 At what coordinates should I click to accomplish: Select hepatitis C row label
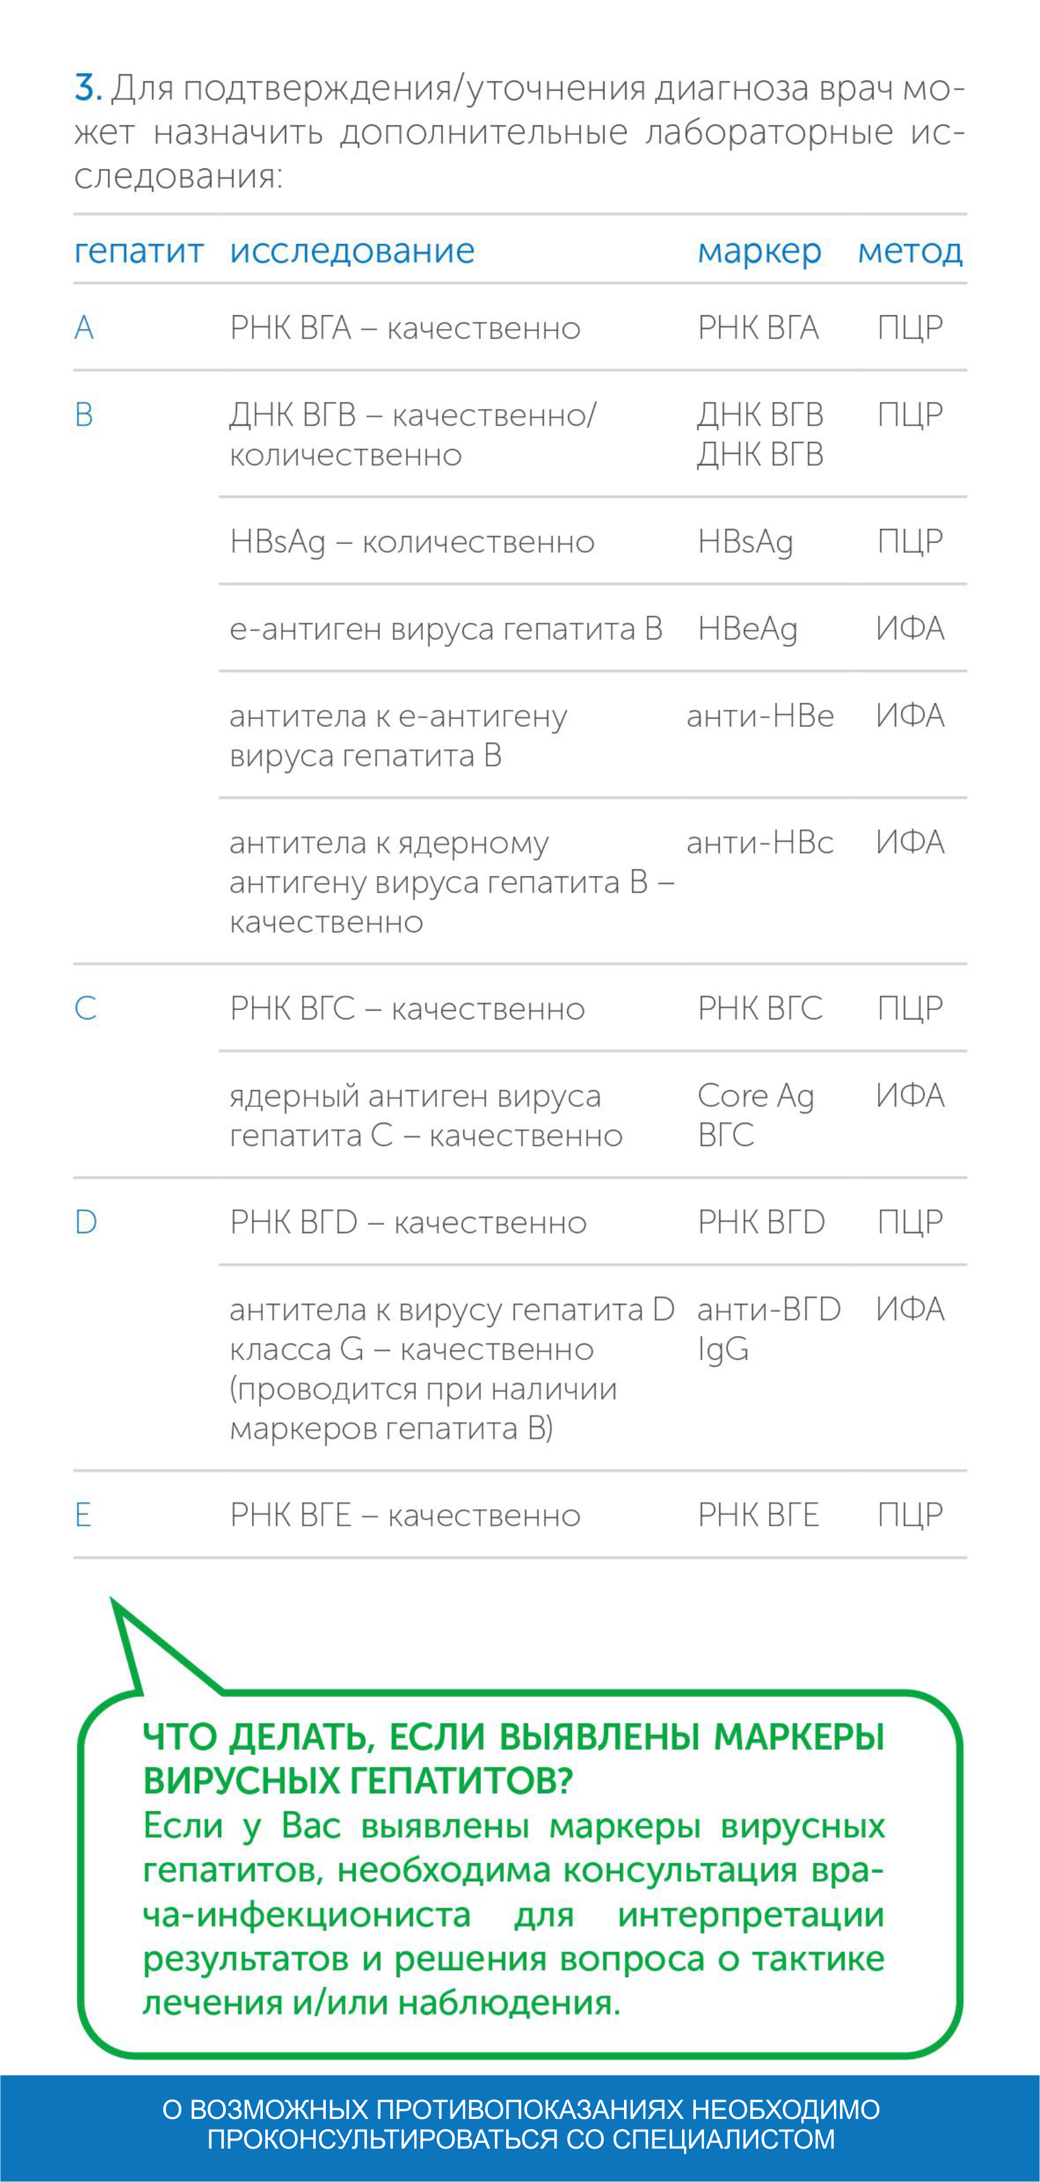[x=86, y=1009]
